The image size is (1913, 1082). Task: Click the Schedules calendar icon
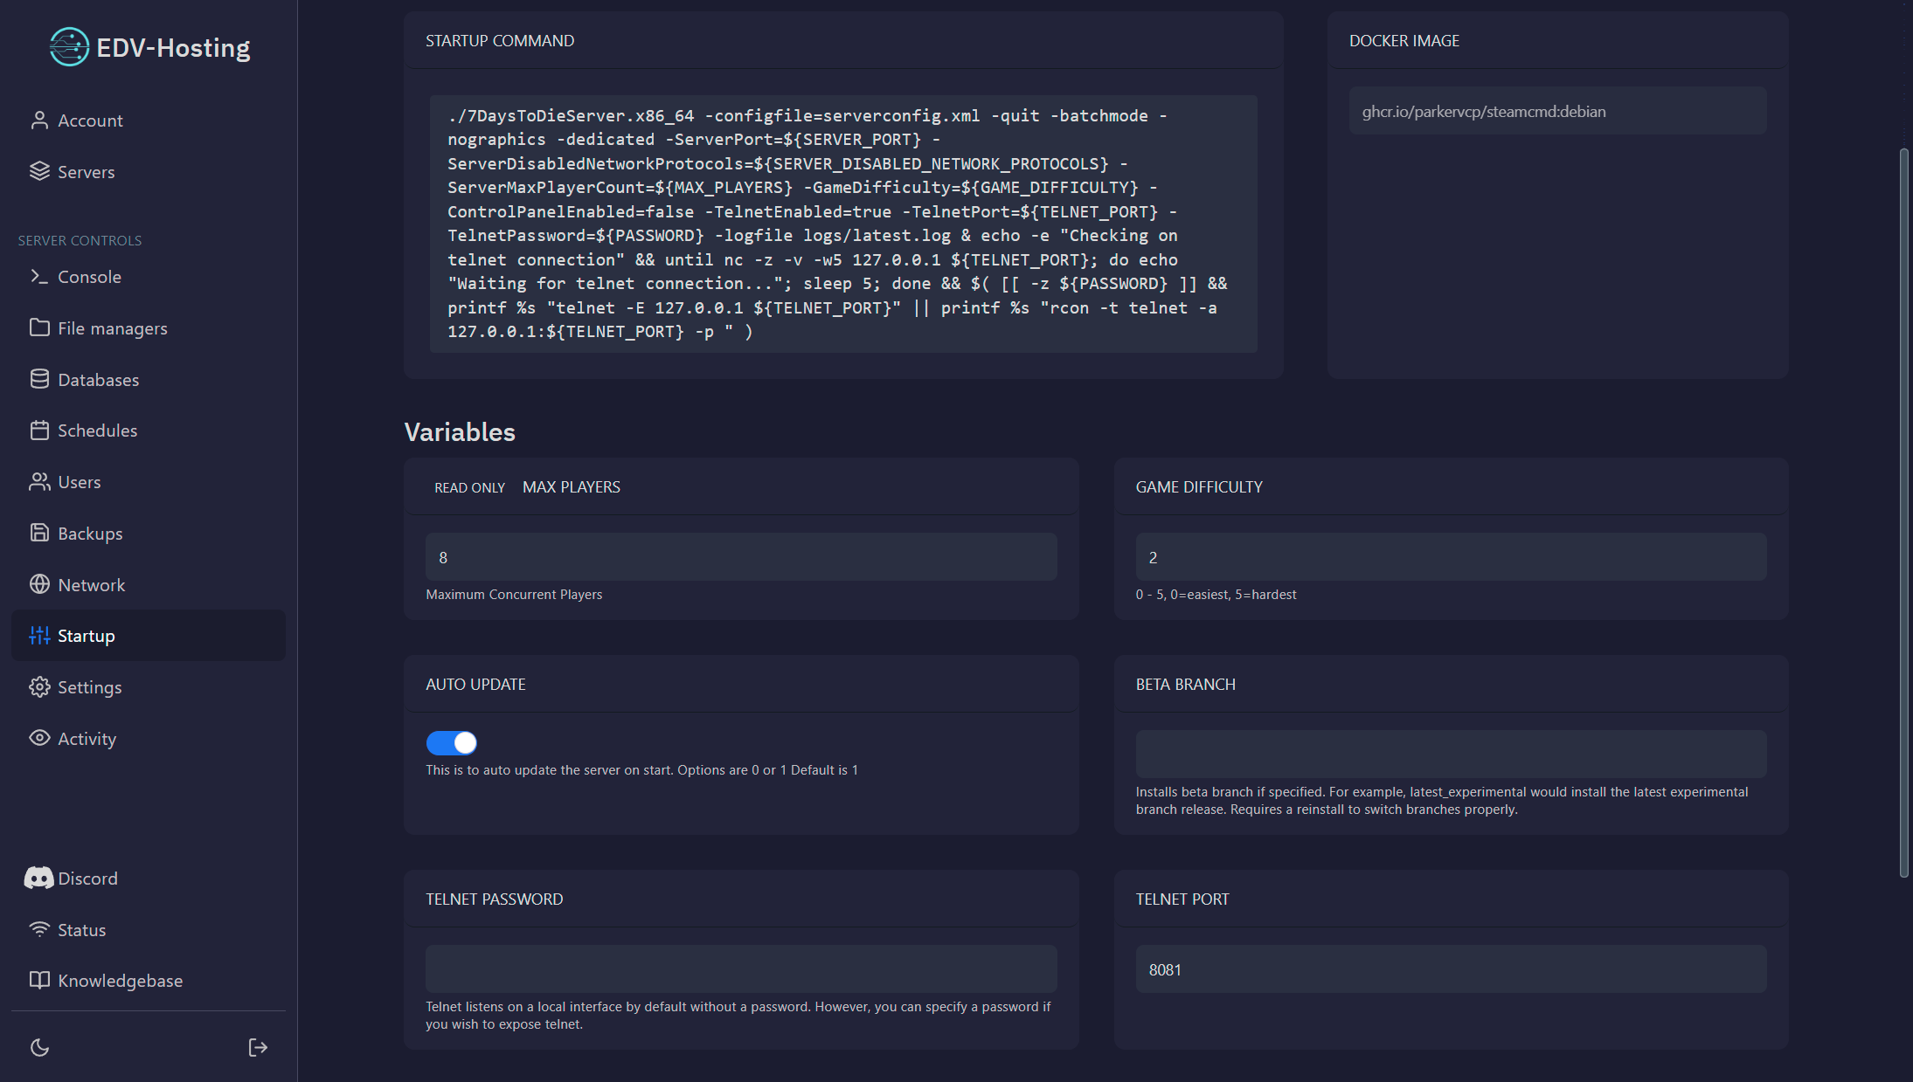click(39, 431)
